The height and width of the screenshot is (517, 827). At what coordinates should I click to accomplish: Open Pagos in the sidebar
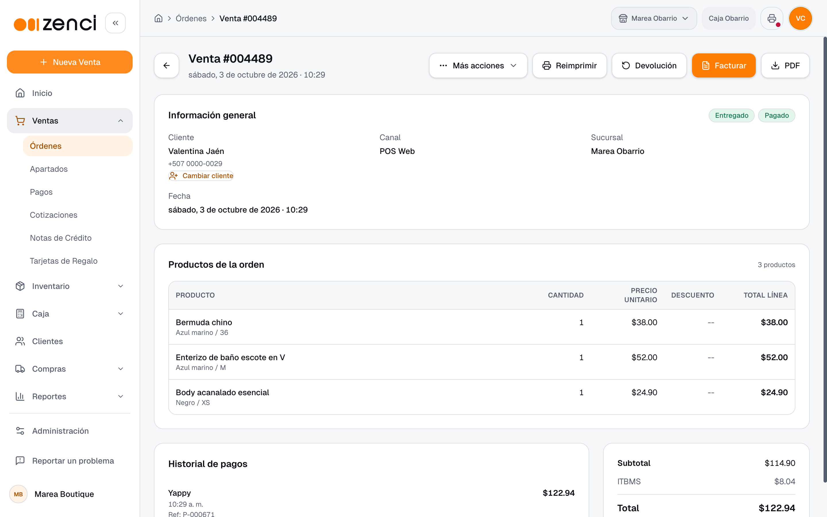tap(78, 192)
